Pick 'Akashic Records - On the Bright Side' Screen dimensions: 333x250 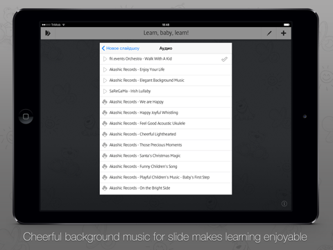[166, 188]
